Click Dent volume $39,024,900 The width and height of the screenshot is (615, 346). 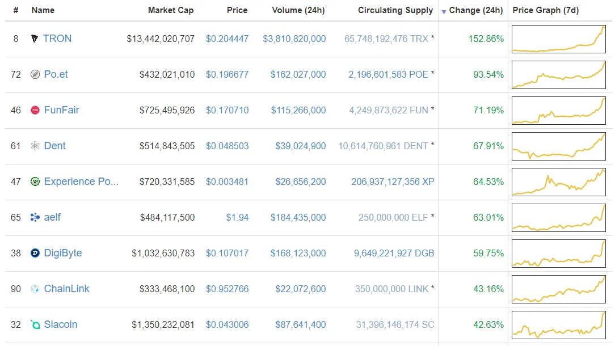point(301,146)
